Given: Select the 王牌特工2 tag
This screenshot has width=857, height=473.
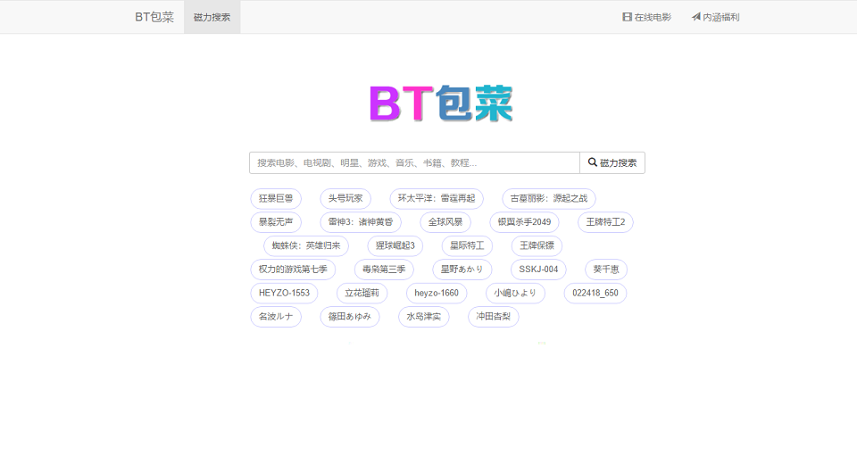Looking at the screenshot, I should coord(605,222).
